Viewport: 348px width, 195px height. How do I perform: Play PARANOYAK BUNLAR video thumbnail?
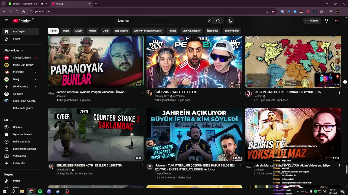(x=96, y=62)
